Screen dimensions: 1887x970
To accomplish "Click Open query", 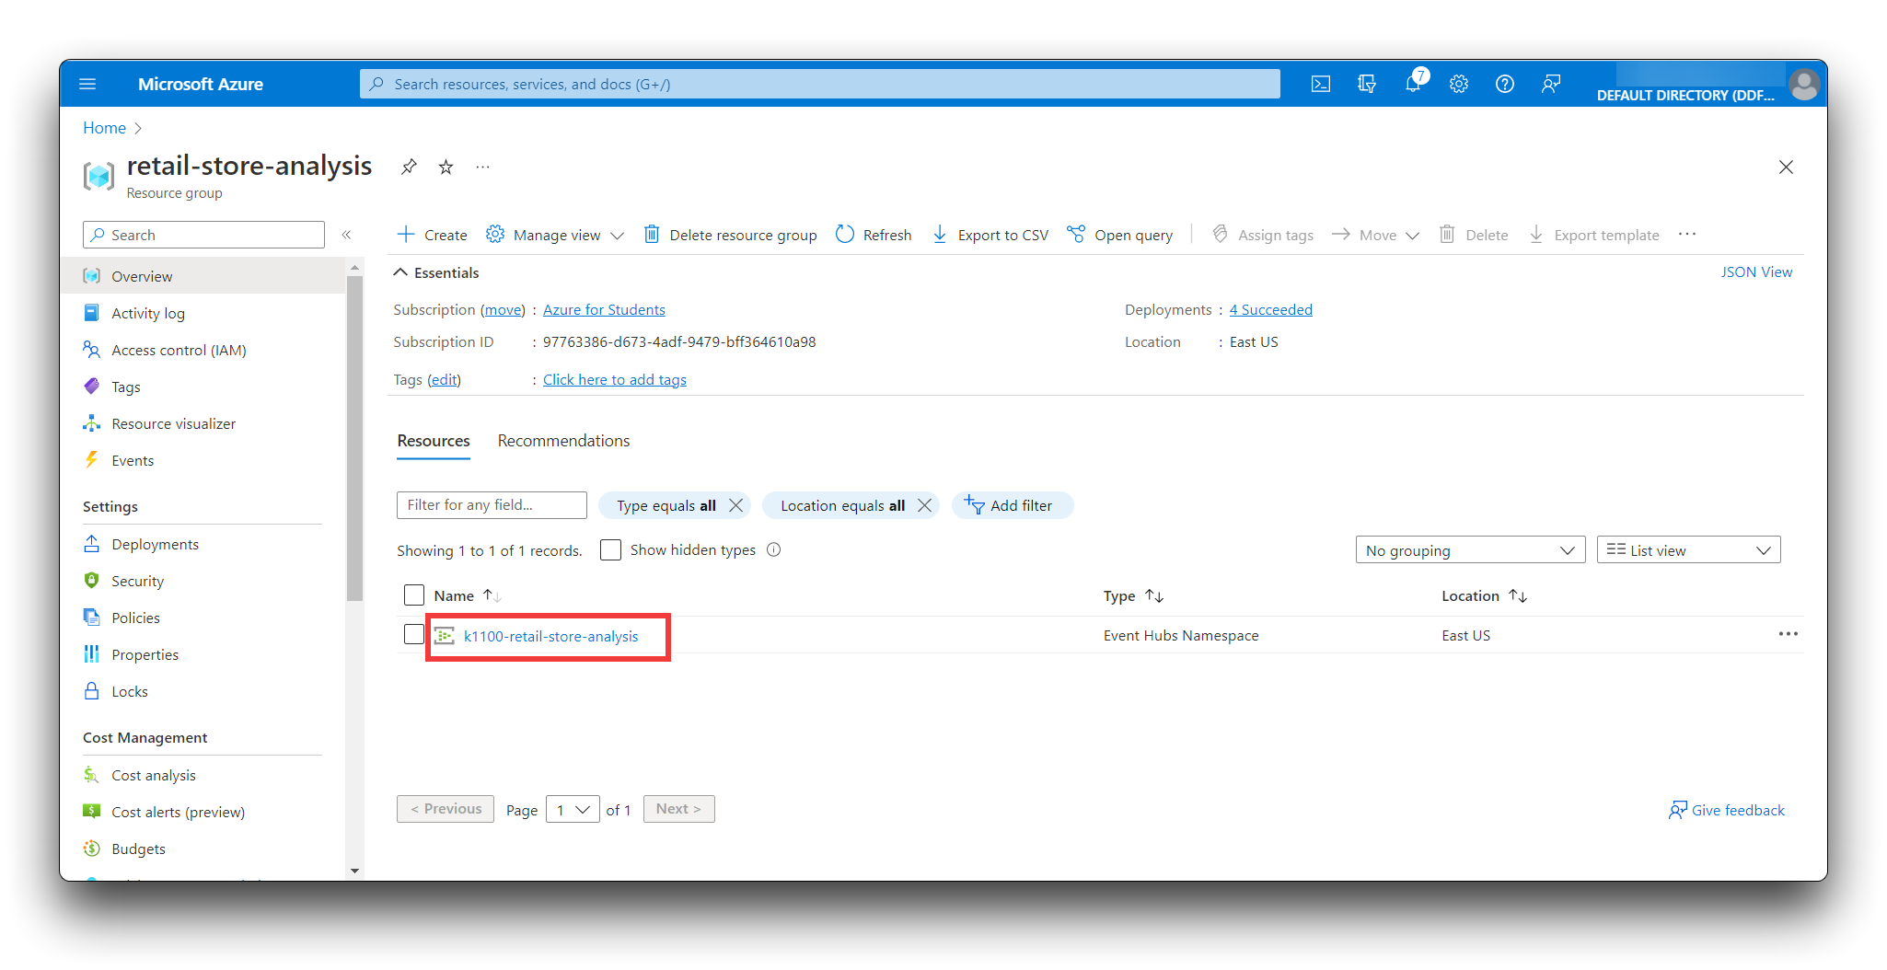I will (1119, 235).
